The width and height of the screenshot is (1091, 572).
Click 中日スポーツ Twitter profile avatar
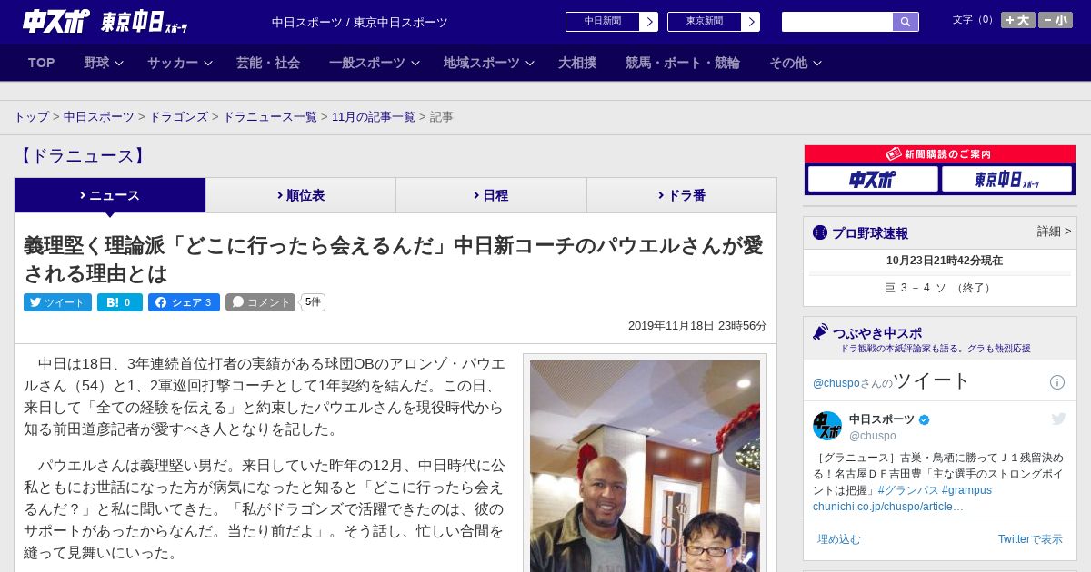(827, 426)
